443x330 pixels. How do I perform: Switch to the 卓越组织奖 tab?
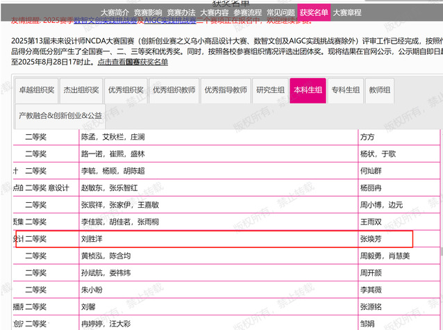[x=36, y=90]
